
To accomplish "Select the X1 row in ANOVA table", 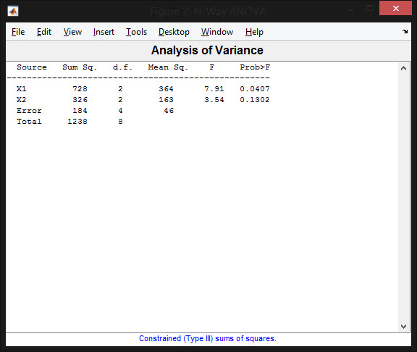I will pos(143,88).
